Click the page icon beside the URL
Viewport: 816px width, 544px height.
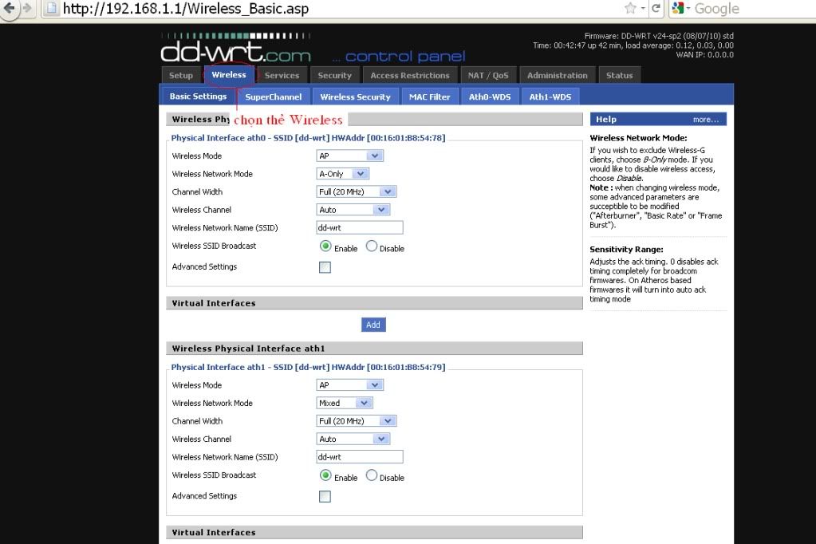coord(52,8)
